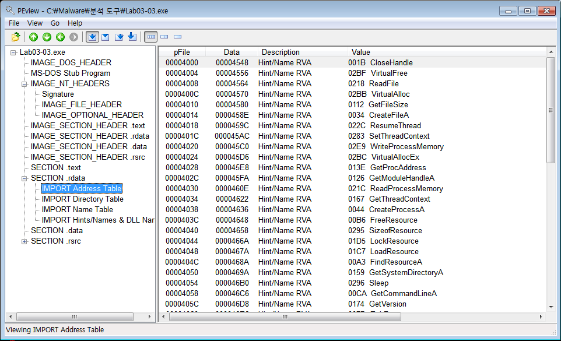Open the Help menu
This screenshot has height=341, width=561.
click(x=75, y=23)
